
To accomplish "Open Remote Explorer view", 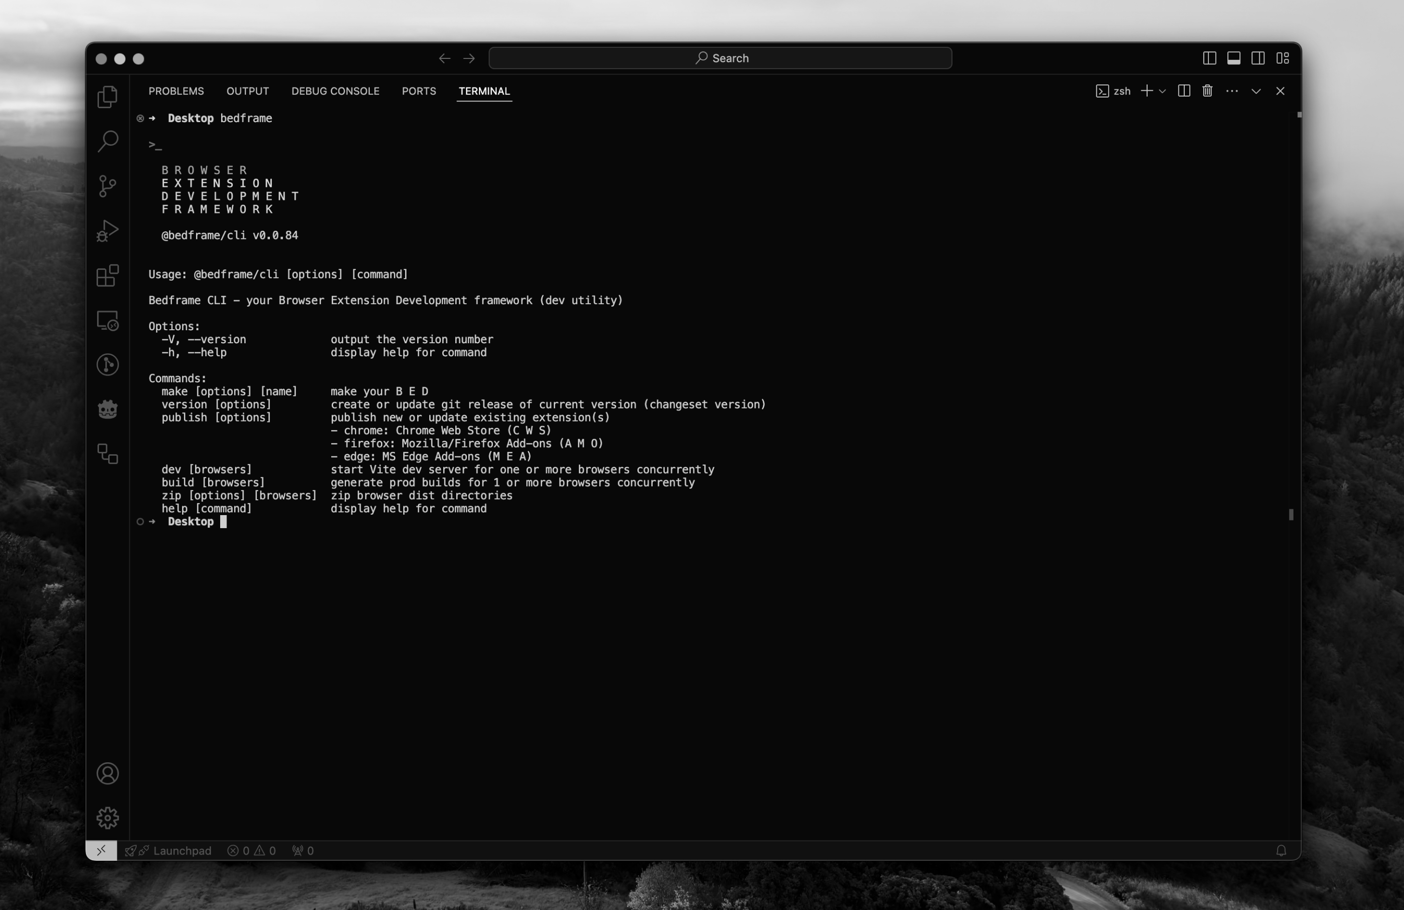I will pos(107,320).
